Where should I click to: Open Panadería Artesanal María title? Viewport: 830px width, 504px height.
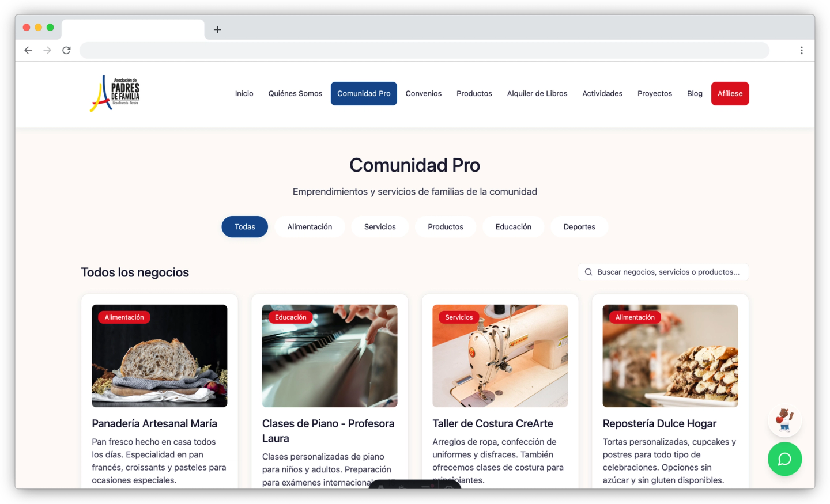click(154, 423)
